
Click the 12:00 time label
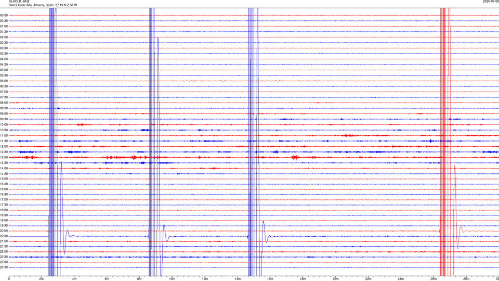(4, 147)
